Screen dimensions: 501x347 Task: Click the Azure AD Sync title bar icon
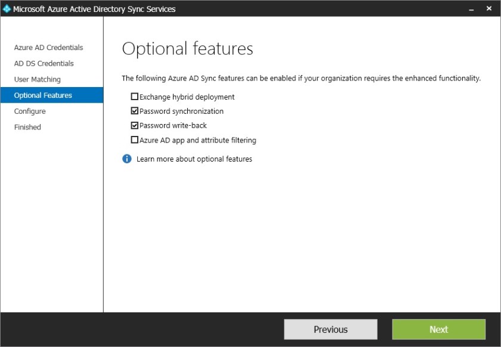(8, 8)
